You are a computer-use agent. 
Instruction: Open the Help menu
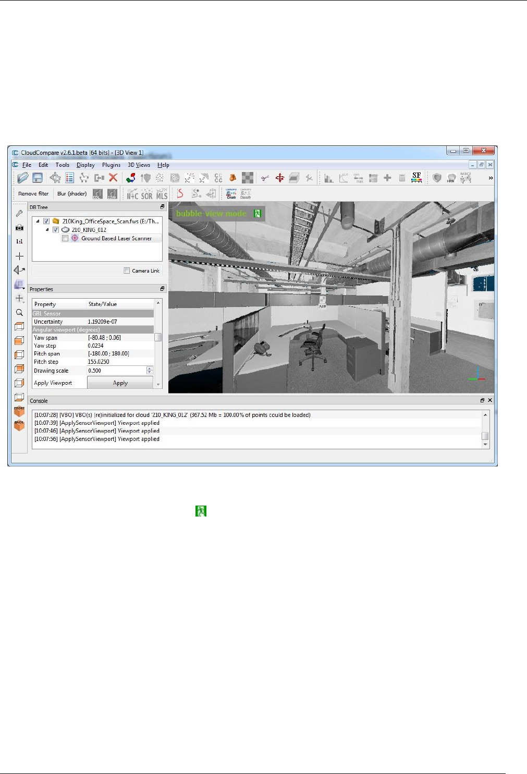coord(163,165)
